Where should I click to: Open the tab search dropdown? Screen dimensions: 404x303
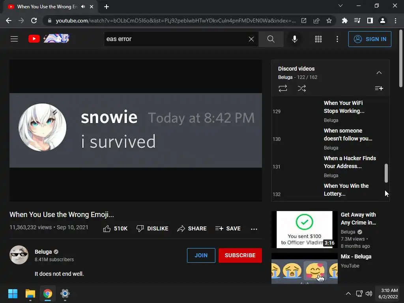(340, 6)
